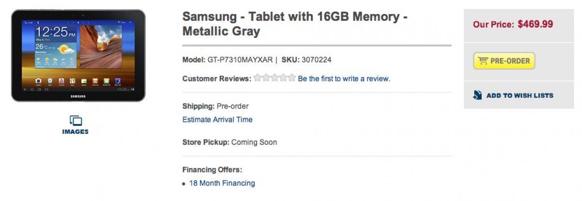View 18 Month Financing offer
This screenshot has width=582, height=201.
(222, 183)
